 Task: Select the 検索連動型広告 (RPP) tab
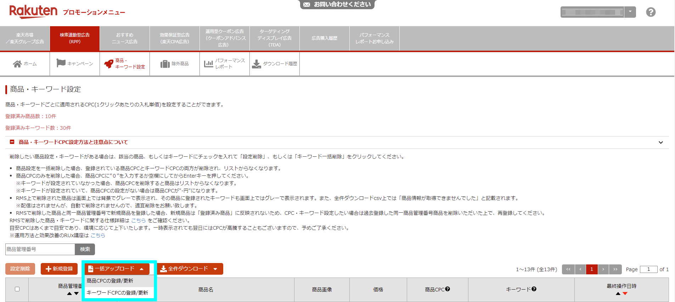pos(75,38)
